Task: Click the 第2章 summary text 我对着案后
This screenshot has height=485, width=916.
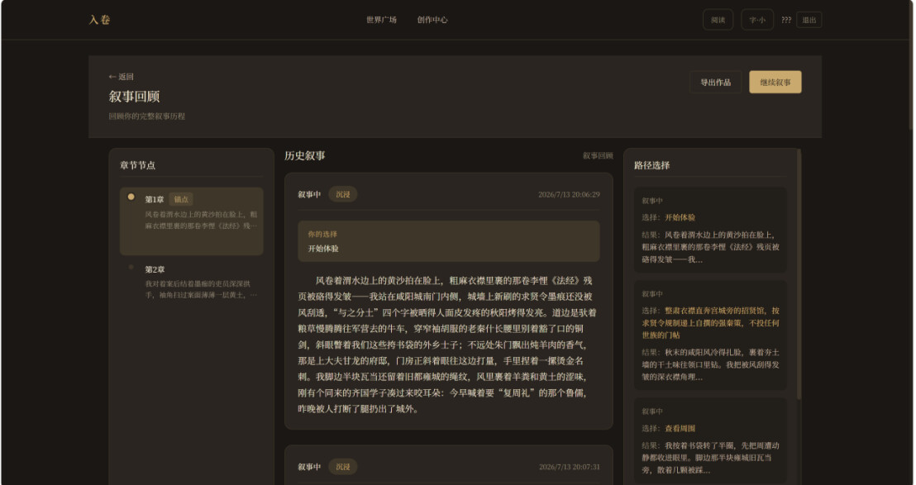Action: coord(201,289)
